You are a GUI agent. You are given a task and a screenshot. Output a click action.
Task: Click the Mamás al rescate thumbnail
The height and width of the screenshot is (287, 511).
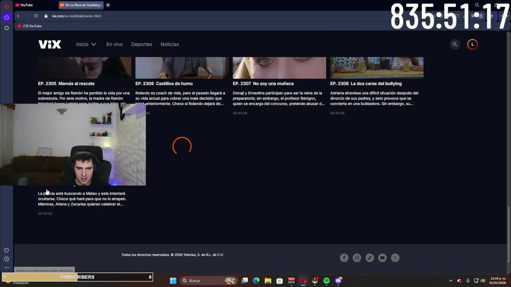click(x=85, y=68)
